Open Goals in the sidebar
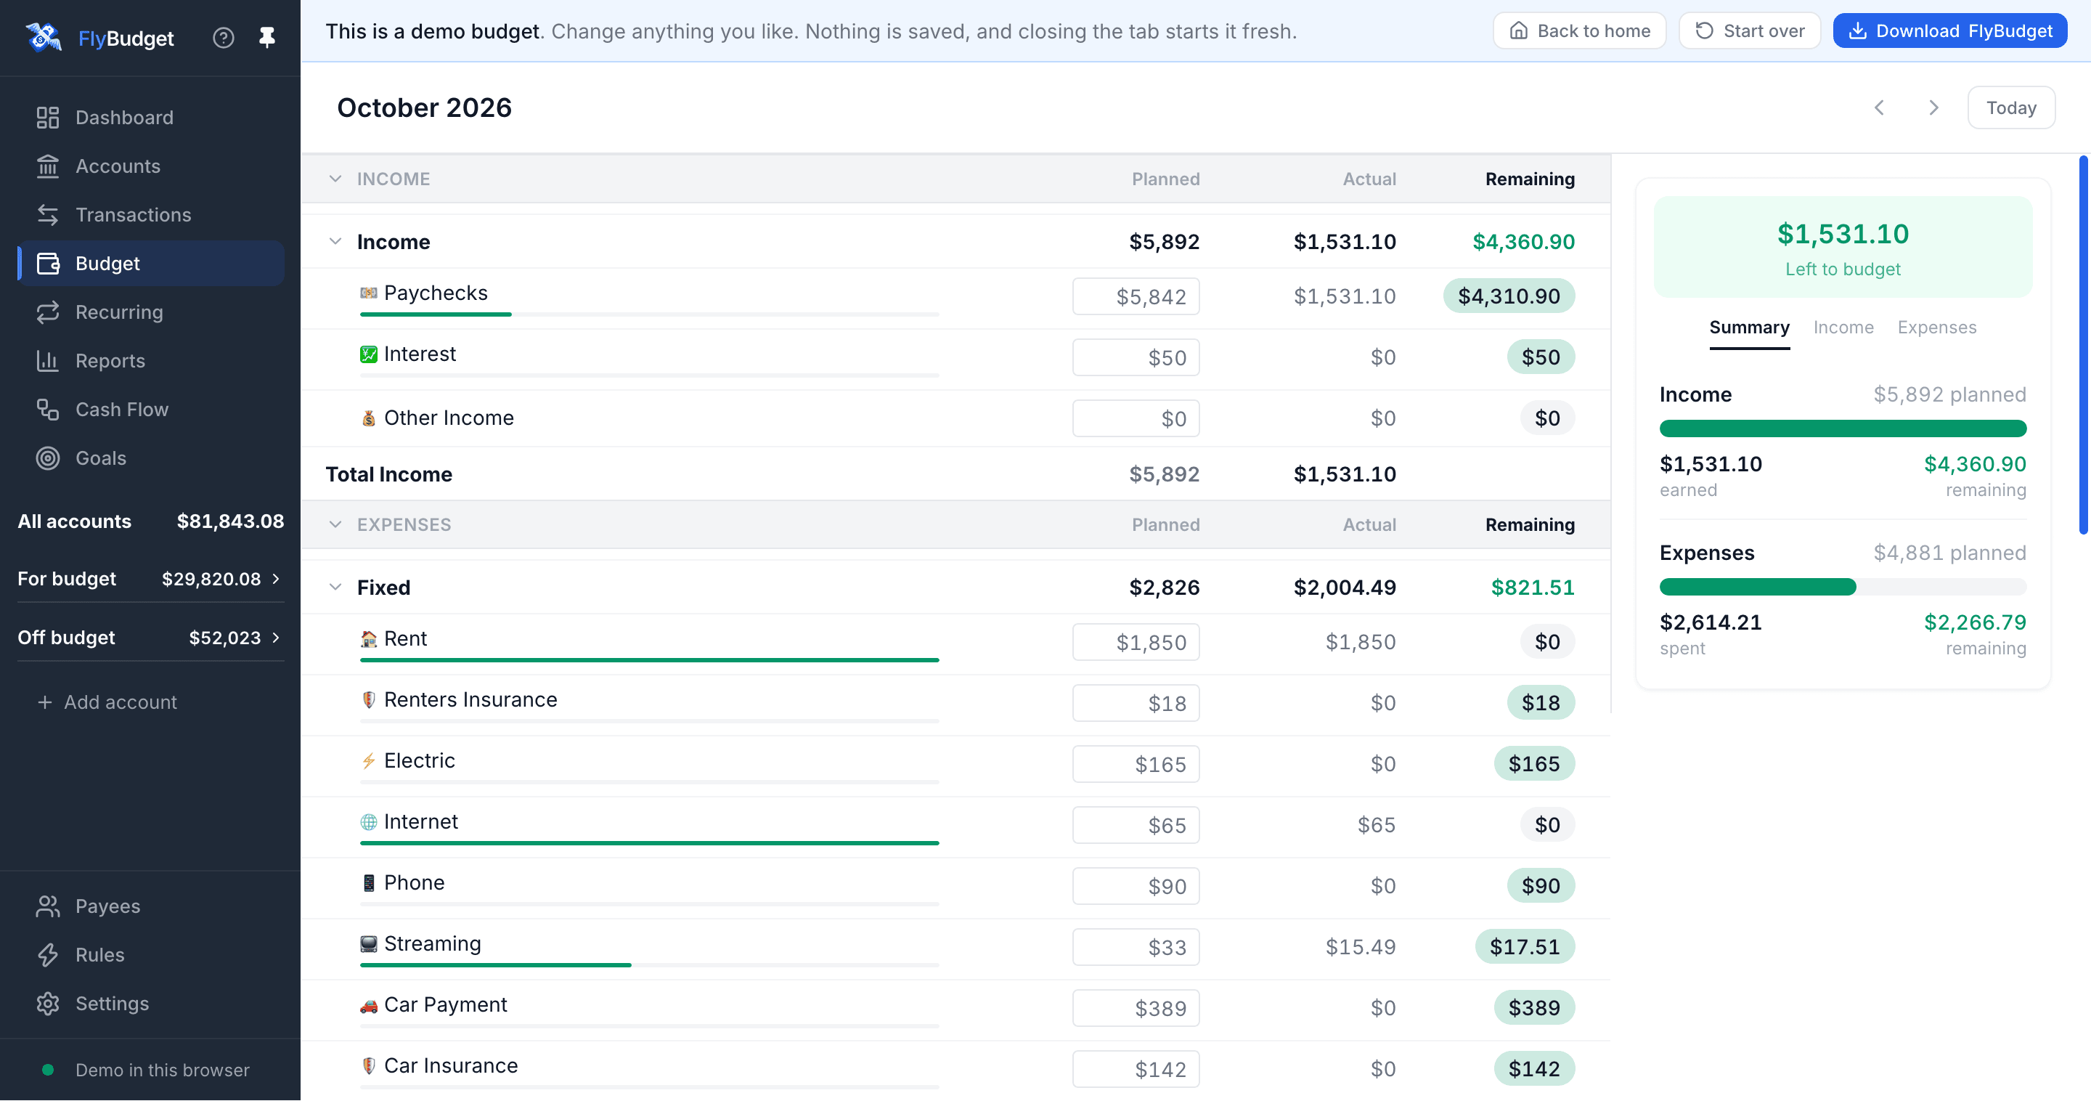2091x1101 pixels. [x=151, y=458]
